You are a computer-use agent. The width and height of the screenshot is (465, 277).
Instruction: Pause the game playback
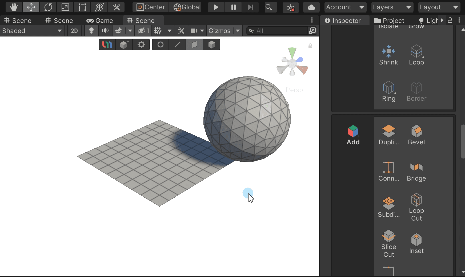pos(233,7)
